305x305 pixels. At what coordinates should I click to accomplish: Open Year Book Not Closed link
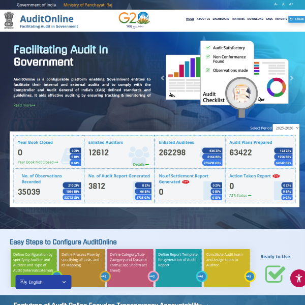point(38,162)
